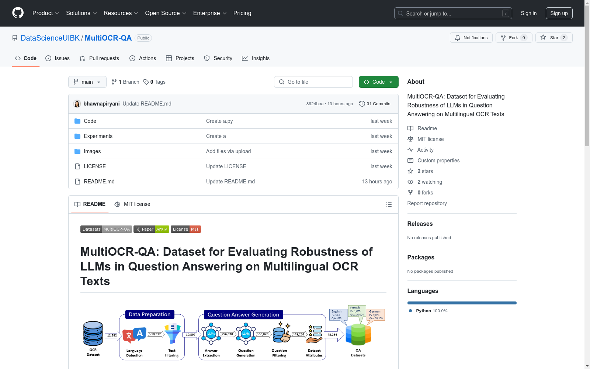The height and width of the screenshot is (369, 590).
Task: Select the README tab in file viewer
Action: [90, 204]
